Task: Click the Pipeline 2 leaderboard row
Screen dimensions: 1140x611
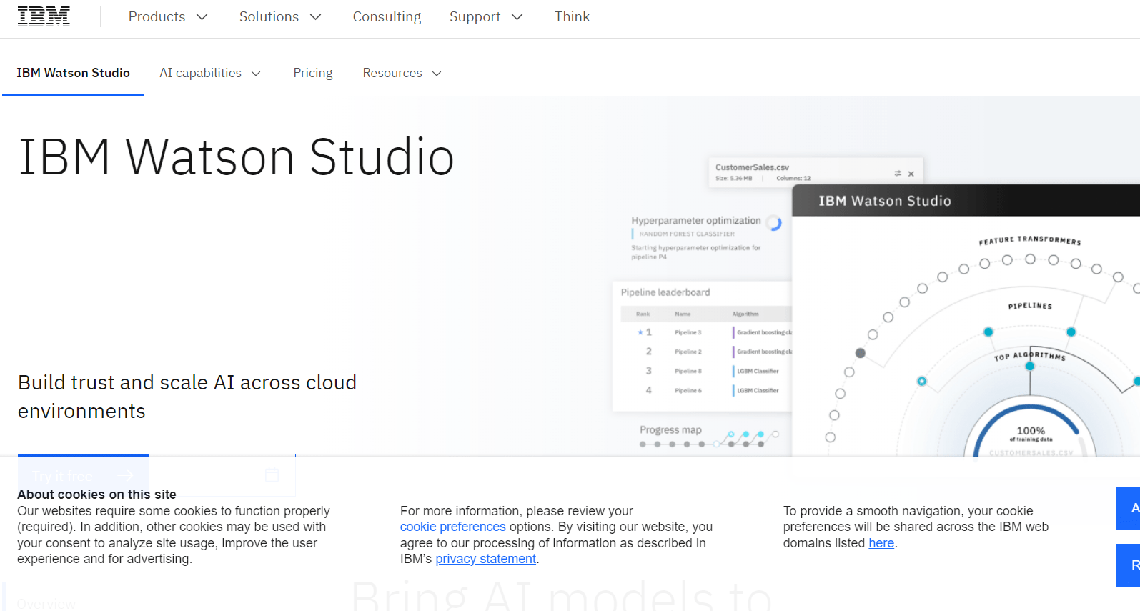Action: [x=706, y=352]
